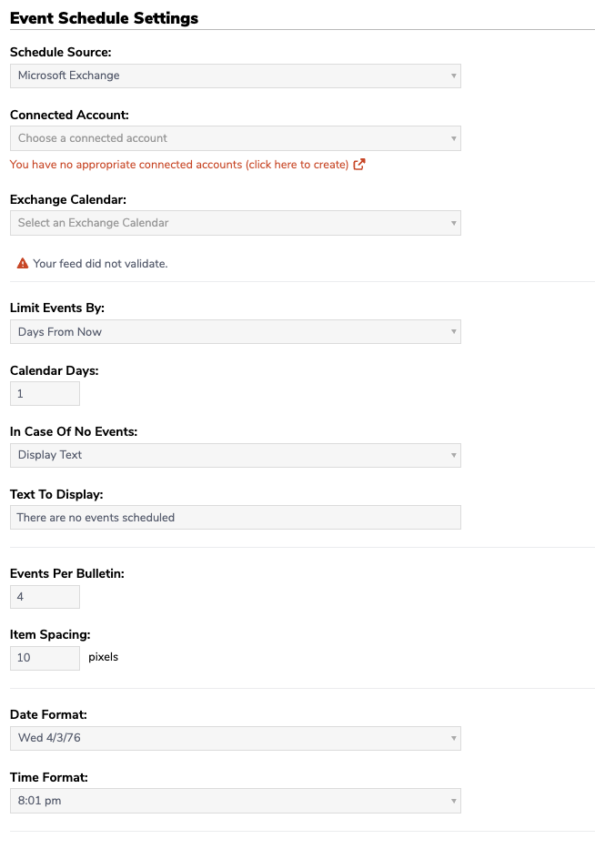
Task: Expand the Select an Exchange Calendar dropdown
Action: (x=236, y=223)
